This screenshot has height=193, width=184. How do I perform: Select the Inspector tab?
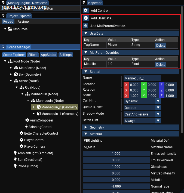click(x=95, y=3)
